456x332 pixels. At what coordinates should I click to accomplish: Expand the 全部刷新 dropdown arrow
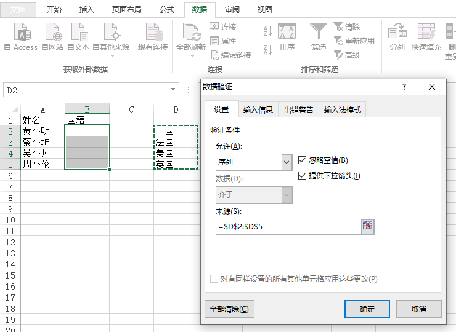[x=192, y=57]
